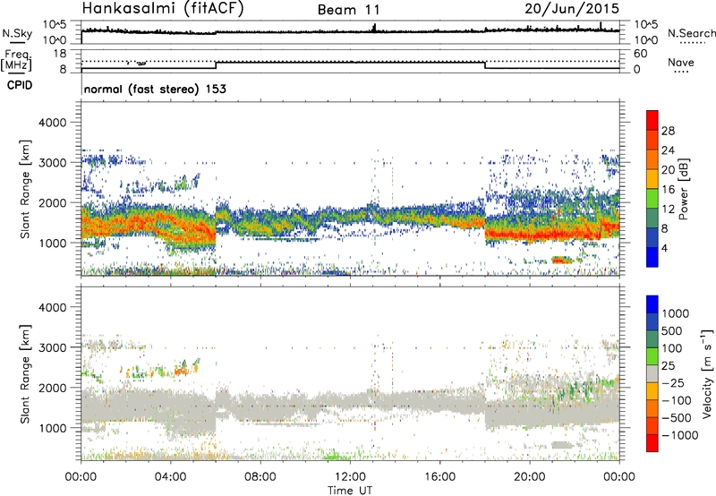Click the 'Time UT' axis title
The image size is (716, 496).
(x=350, y=491)
